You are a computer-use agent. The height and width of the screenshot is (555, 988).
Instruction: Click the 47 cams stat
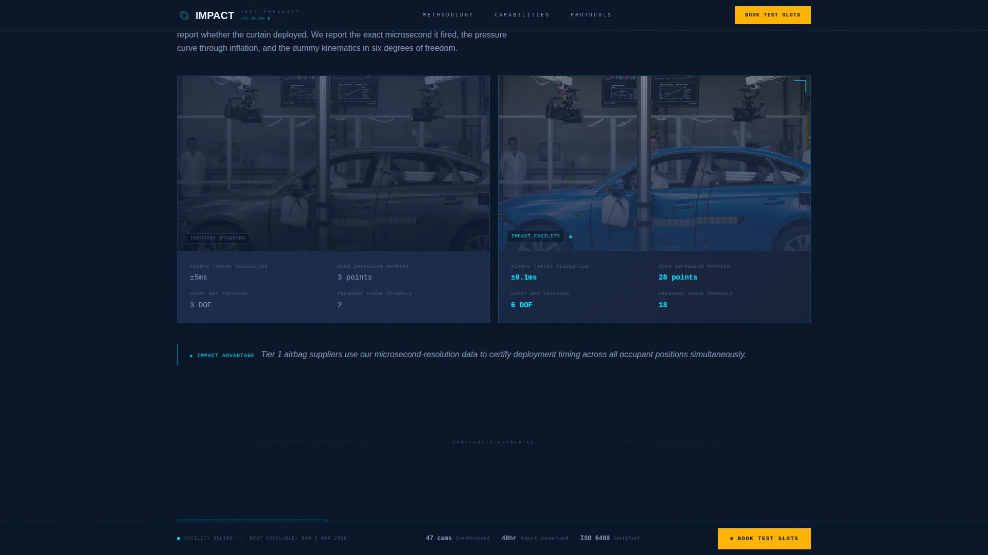pos(457,539)
